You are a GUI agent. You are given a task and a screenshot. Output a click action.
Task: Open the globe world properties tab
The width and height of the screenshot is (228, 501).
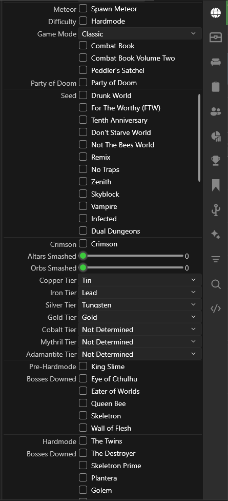216,13
